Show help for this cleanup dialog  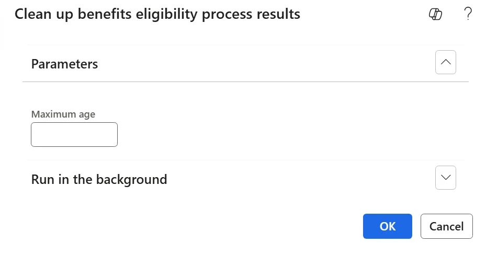[x=468, y=14]
